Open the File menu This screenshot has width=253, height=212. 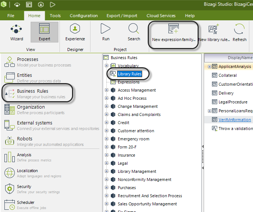coord(11,16)
